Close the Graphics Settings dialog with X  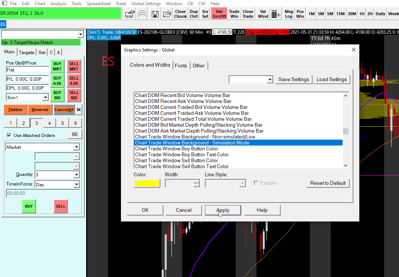pyautogui.click(x=354, y=50)
